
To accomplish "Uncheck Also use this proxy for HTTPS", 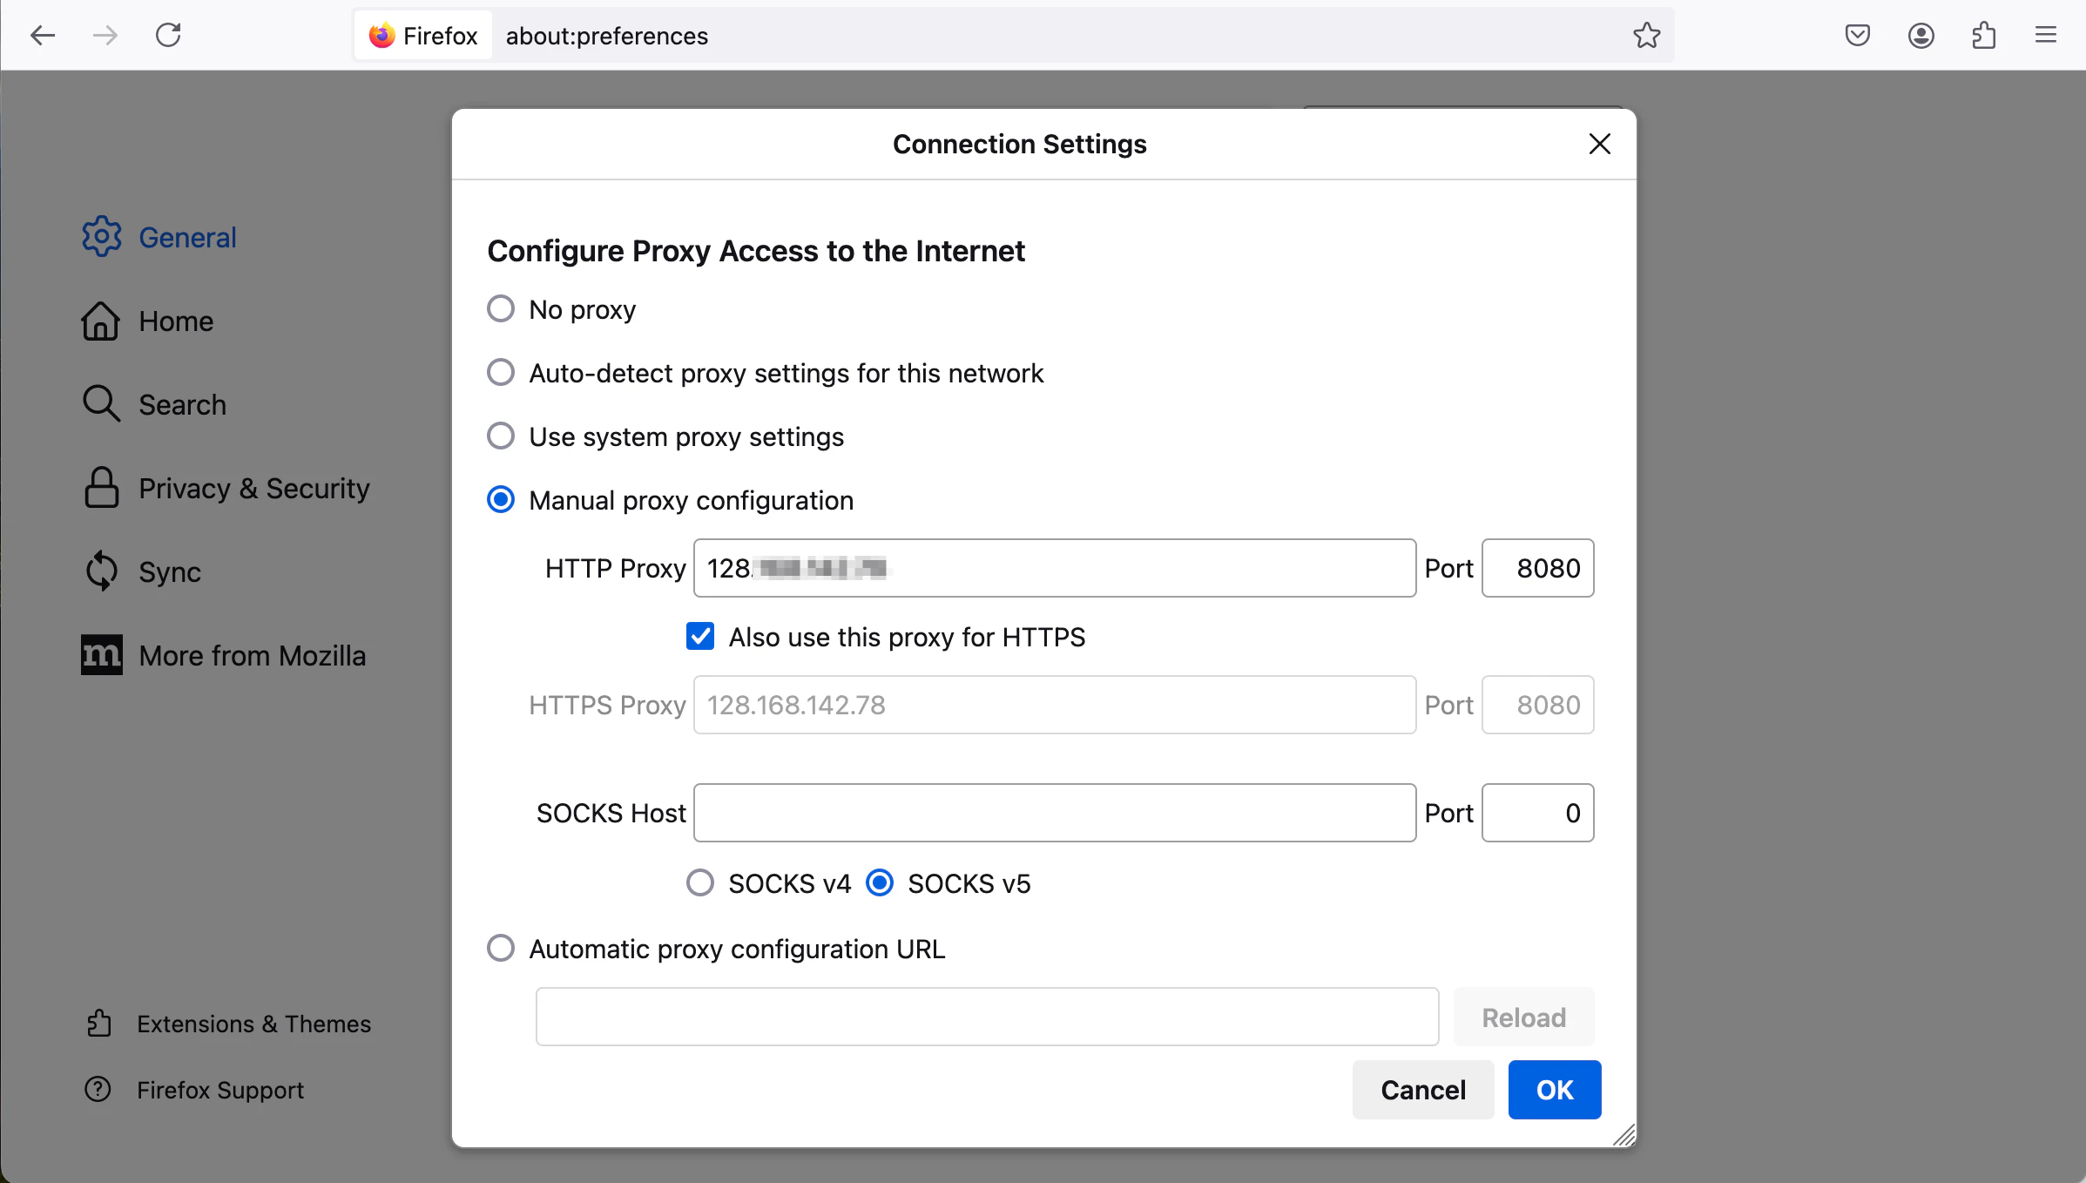I will click(x=700, y=637).
